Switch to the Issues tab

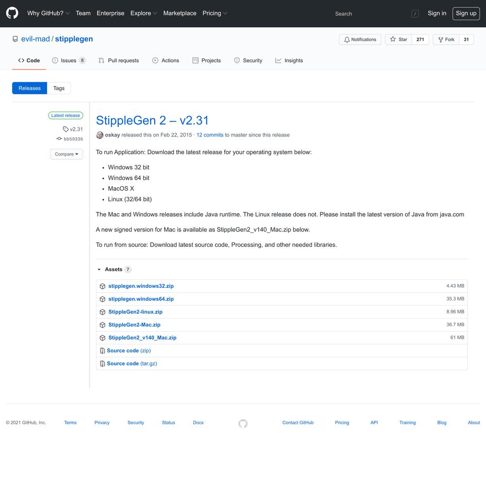pyautogui.click(x=69, y=60)
